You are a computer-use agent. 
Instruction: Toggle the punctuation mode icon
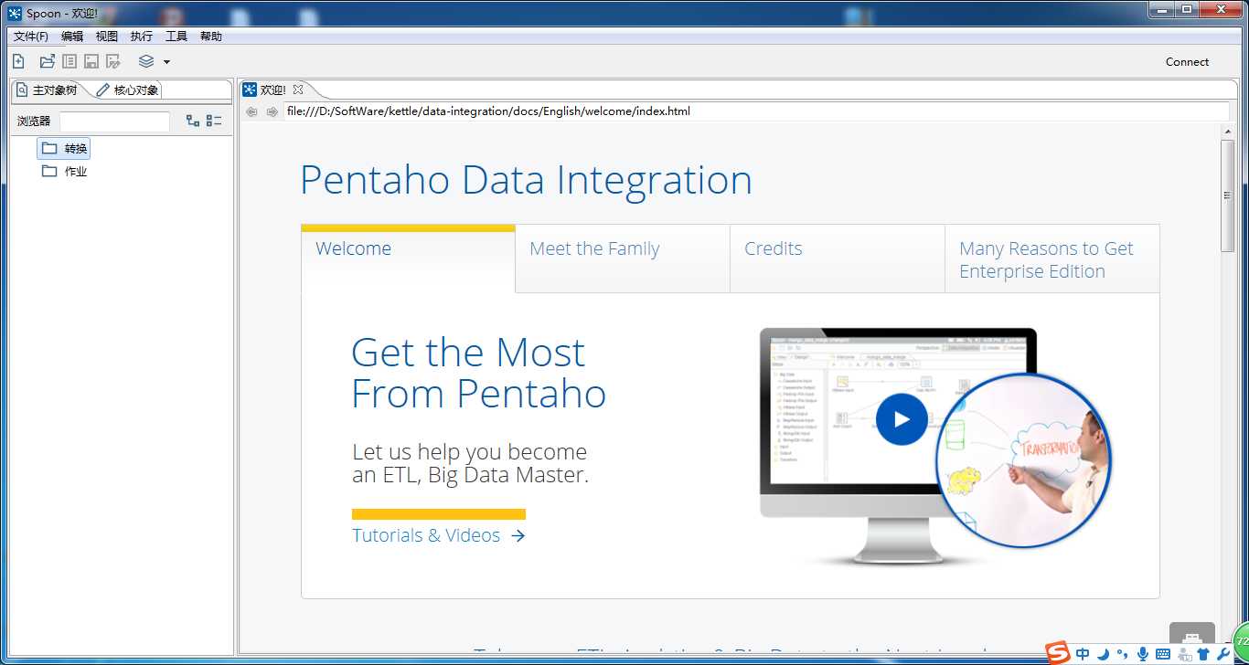[1122, 654]
